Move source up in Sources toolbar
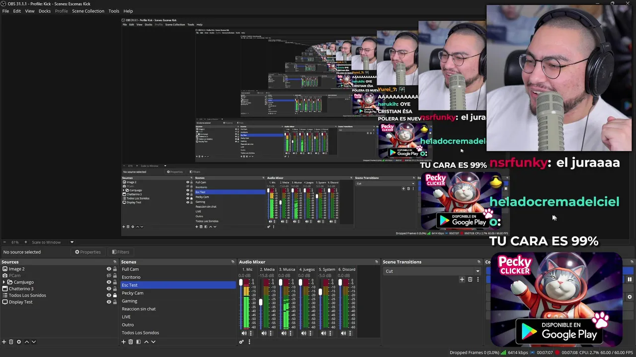Viewport: 636px width, 357px height. coord(27,342)
